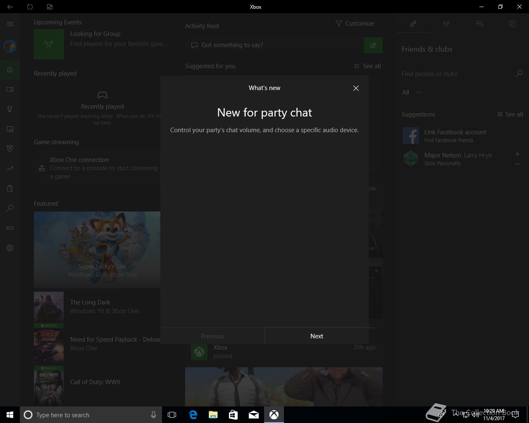Open File Explorer from taskbar
This screenshot has width=529, height=423.
pyautogui.click(x=213, y=415)
